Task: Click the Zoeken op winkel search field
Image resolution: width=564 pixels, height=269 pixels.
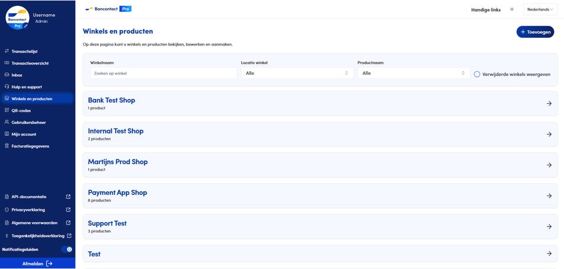Action: (x=164, y=73)
